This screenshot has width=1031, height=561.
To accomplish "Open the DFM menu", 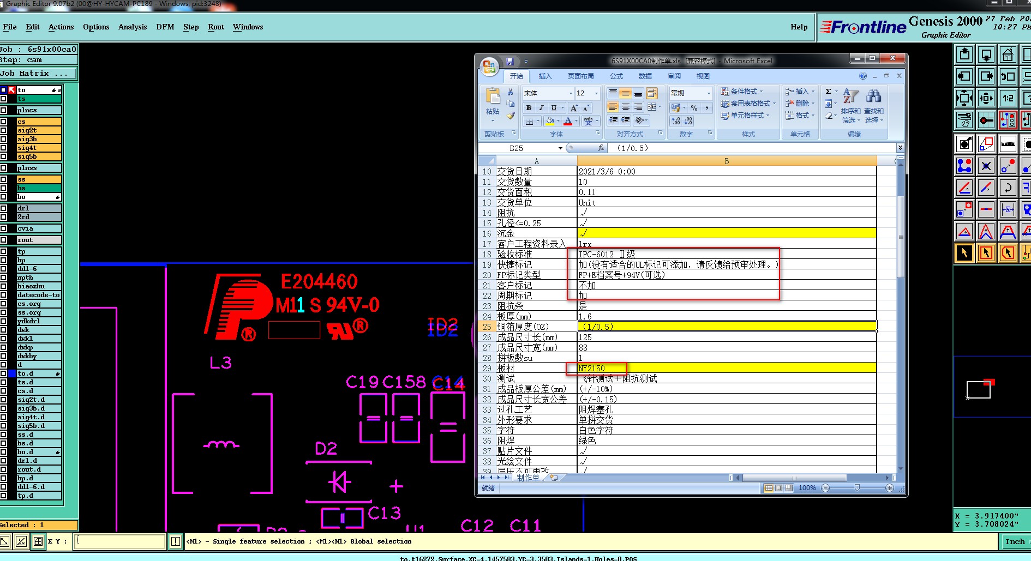I will pos(165,27).
